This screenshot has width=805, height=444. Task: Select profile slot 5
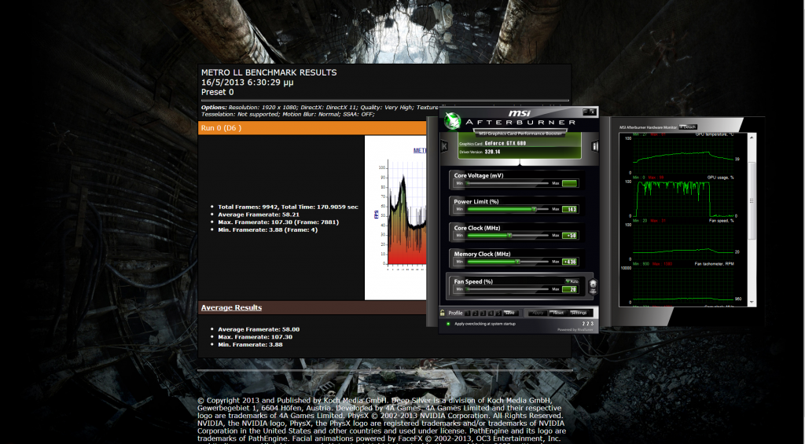pos(497,313)
